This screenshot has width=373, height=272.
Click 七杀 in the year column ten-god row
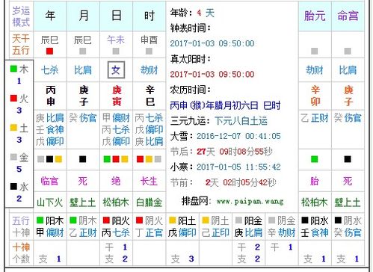(50, 70)
